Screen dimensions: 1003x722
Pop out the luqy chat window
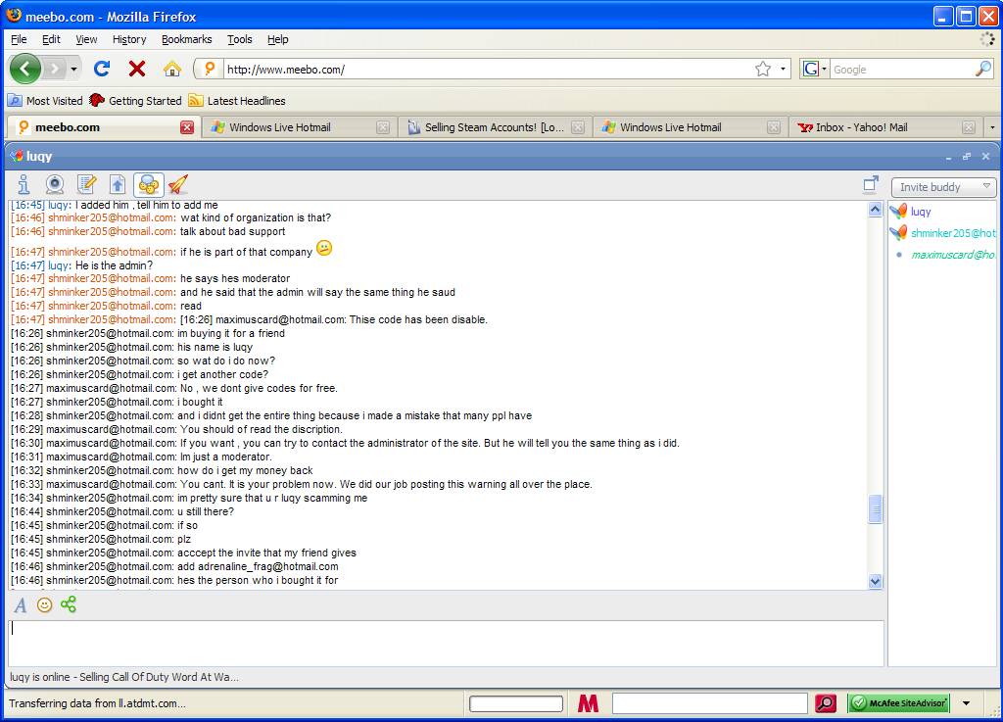pyautogui.click(x=871, y=184)
